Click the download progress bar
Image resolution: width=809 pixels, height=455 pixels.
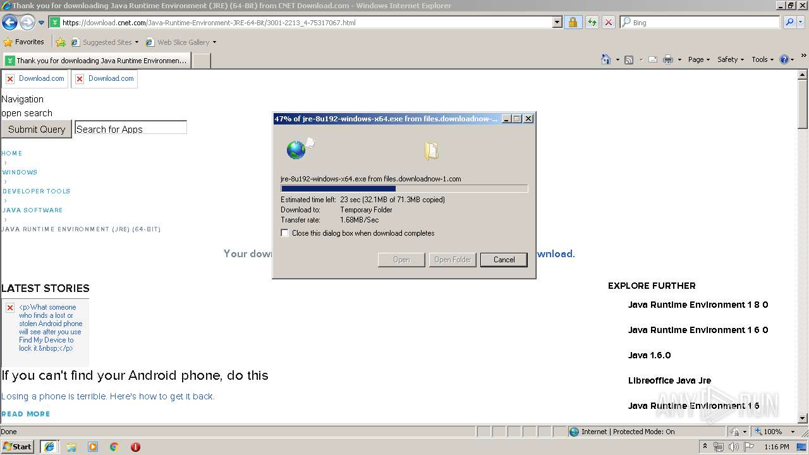(x=404, y=188)
